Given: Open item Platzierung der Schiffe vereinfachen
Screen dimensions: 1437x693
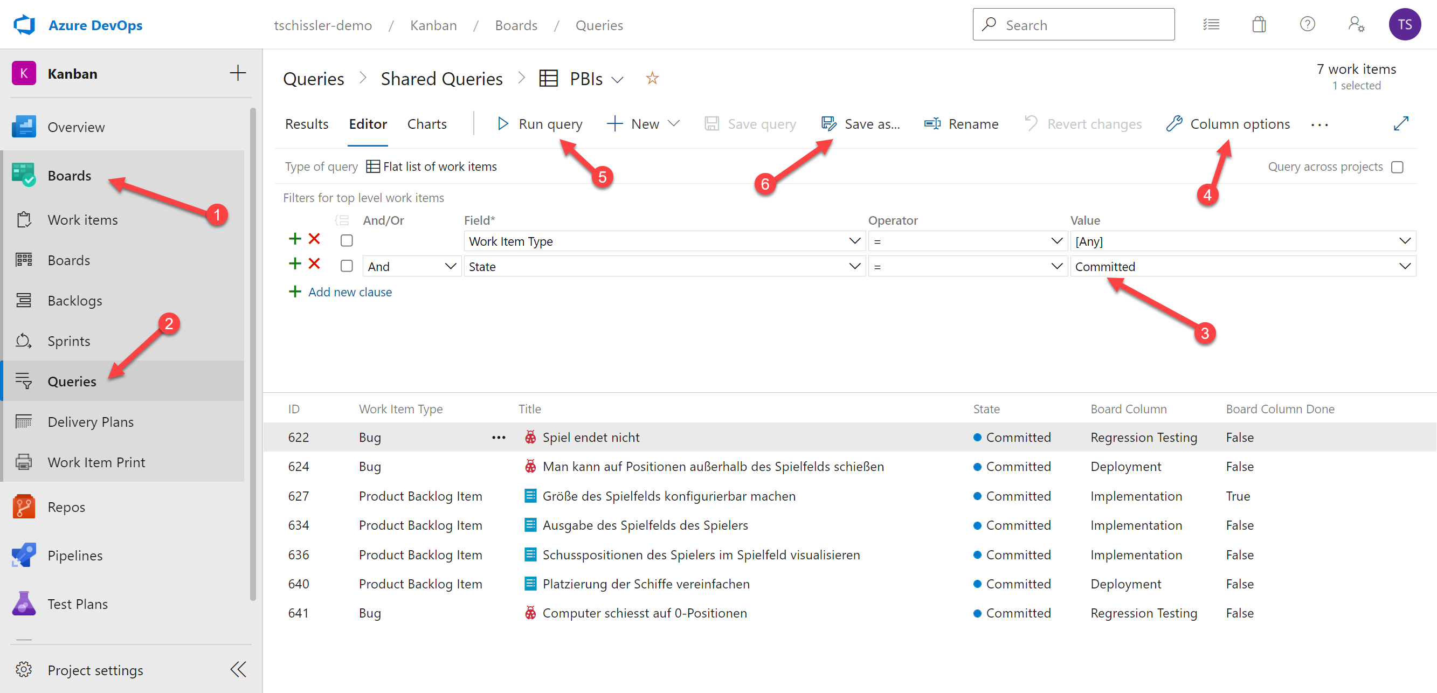Looking at the screenshot, I should pos(646,584).
